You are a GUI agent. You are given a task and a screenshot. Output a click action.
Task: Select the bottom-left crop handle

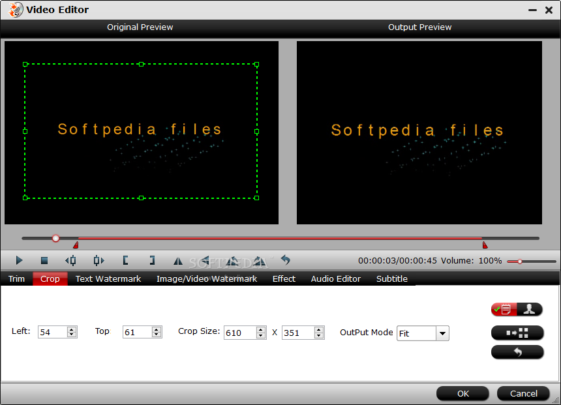pos(25,198)
